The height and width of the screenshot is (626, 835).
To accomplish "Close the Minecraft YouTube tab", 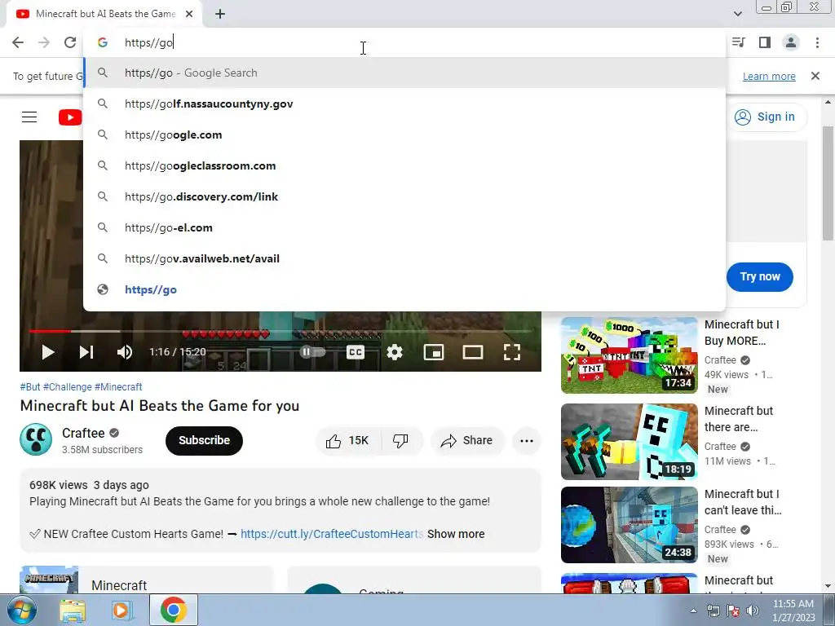I will pyautogui.click(x=189, y=14).
